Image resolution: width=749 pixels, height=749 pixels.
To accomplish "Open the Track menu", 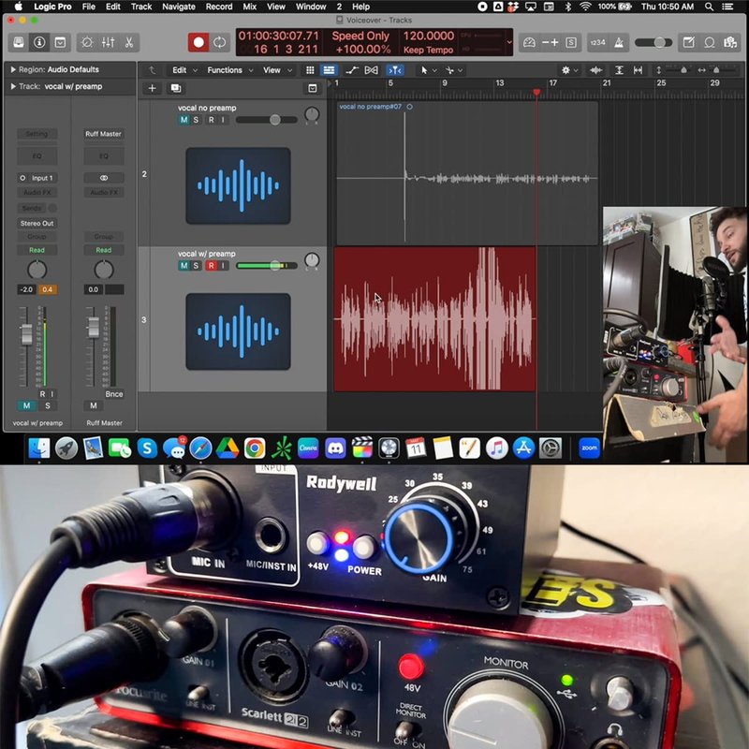I will 141,7.
